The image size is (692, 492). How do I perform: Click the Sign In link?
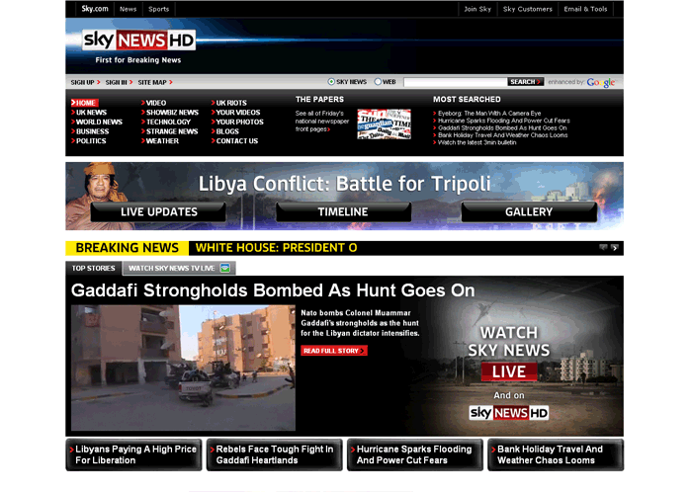point(119,82)
